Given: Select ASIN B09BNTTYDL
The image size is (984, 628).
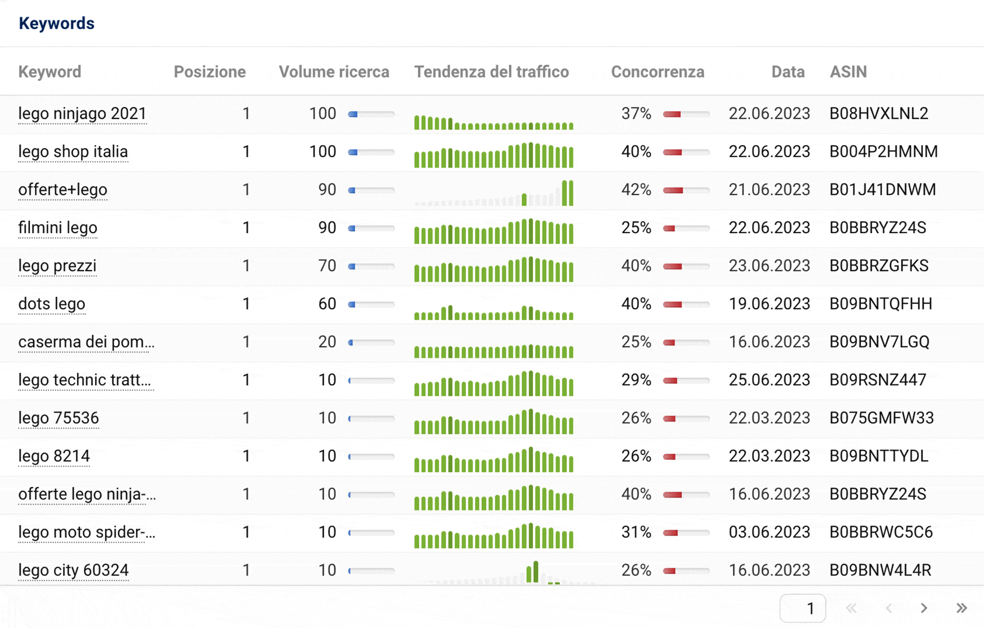Looking at the screenshot, I should (879, 456).
